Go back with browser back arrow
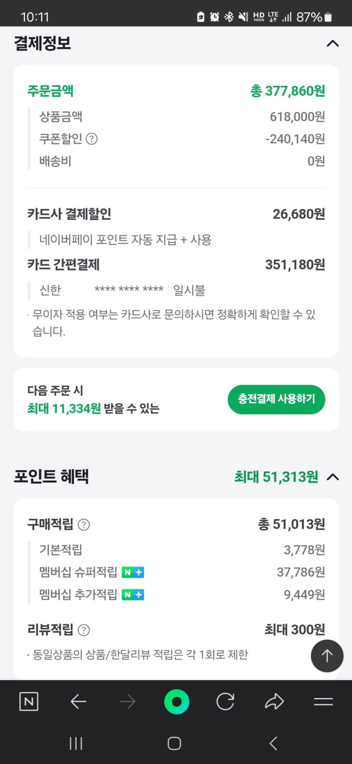352x764 pixels. [78, 701]
